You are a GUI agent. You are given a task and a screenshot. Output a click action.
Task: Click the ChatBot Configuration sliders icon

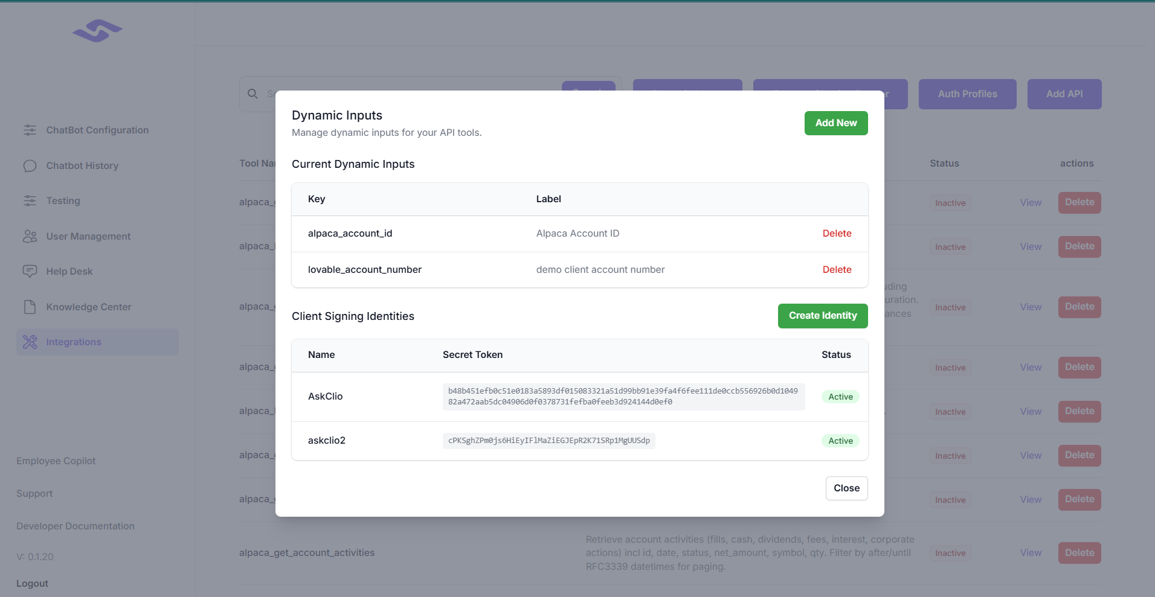(30, 130)
